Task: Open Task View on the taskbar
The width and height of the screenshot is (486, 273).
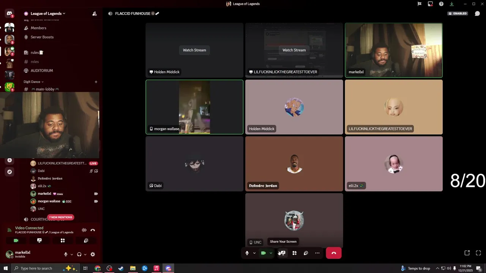Action: point(85,268)
